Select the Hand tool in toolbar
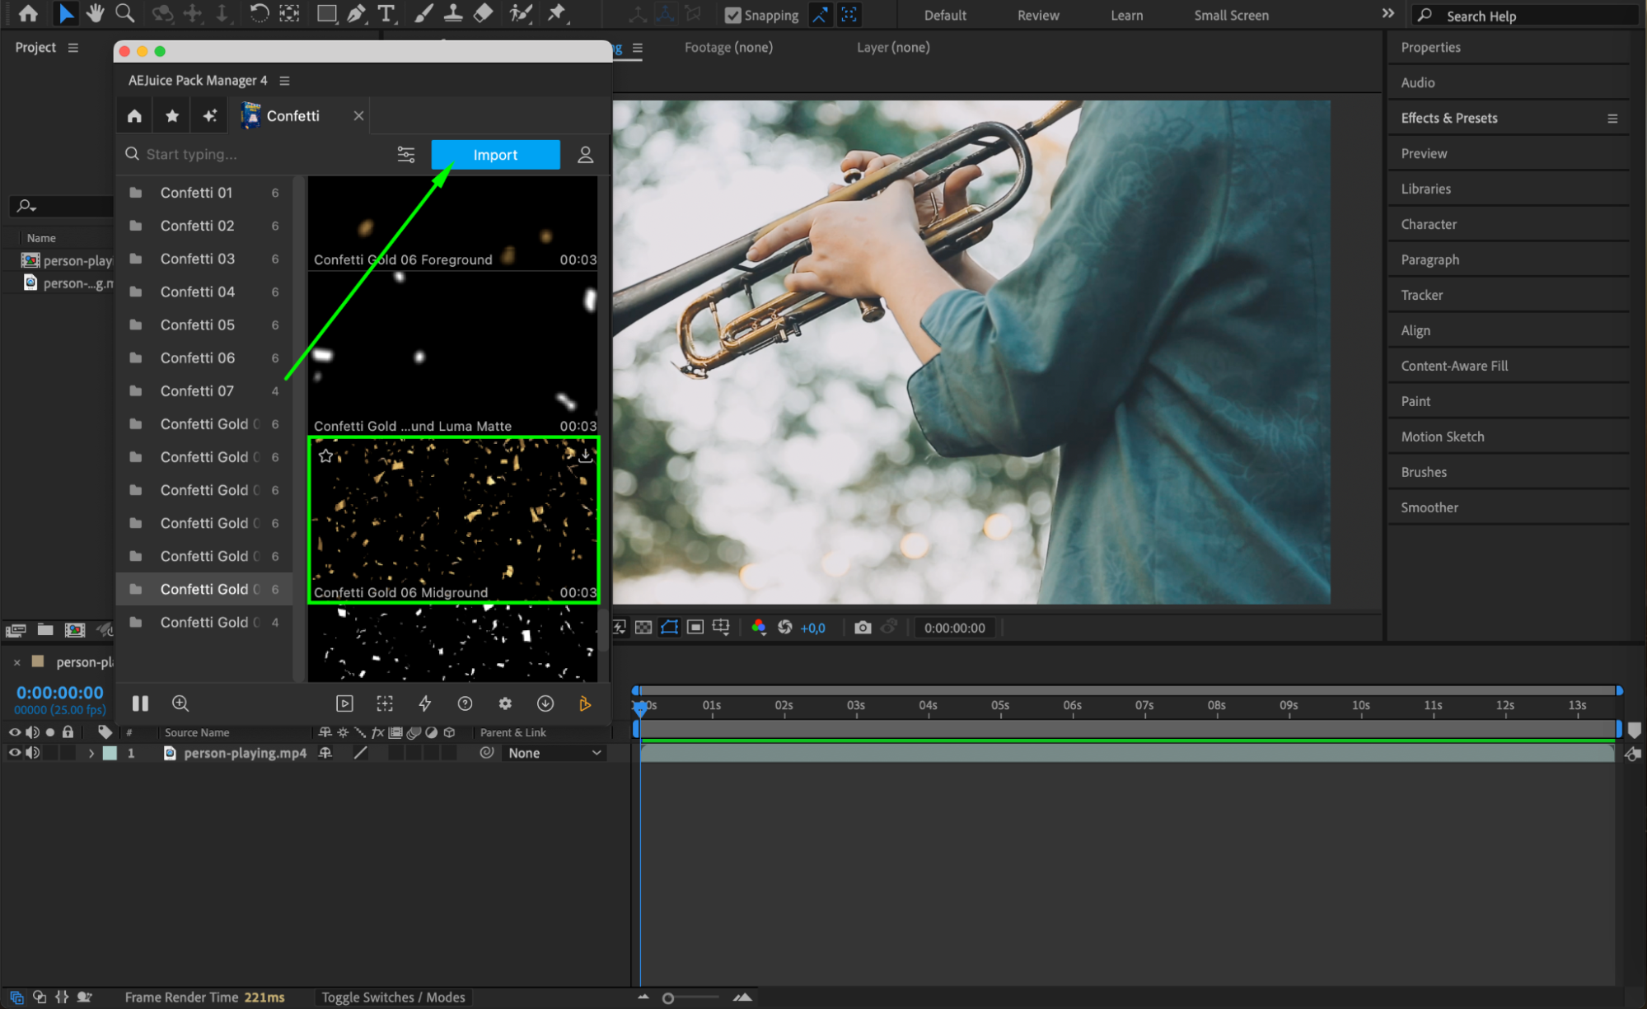 pos(96,13)
